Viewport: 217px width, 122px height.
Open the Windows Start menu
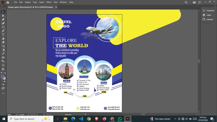click(4, 119)
